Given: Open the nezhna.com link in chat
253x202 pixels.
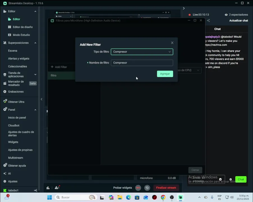Looking at the screenshot, I should (x=216, y=45).
